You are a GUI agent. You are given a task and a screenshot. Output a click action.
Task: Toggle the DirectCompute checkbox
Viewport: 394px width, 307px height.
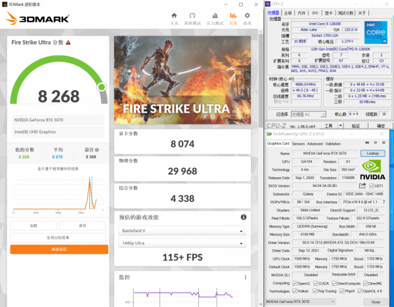(x=334, y=283)
